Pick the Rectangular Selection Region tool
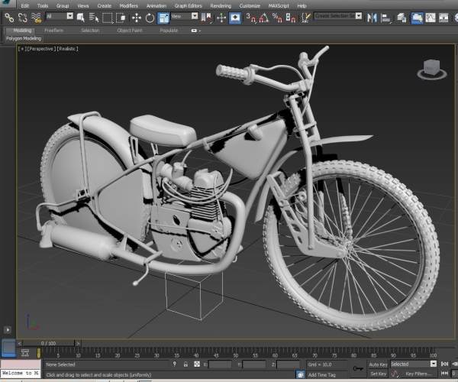The image size is (458, 382). [107, 18]
